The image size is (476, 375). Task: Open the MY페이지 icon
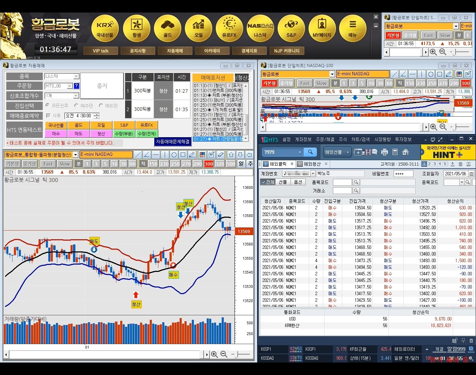tap(322, 29)
